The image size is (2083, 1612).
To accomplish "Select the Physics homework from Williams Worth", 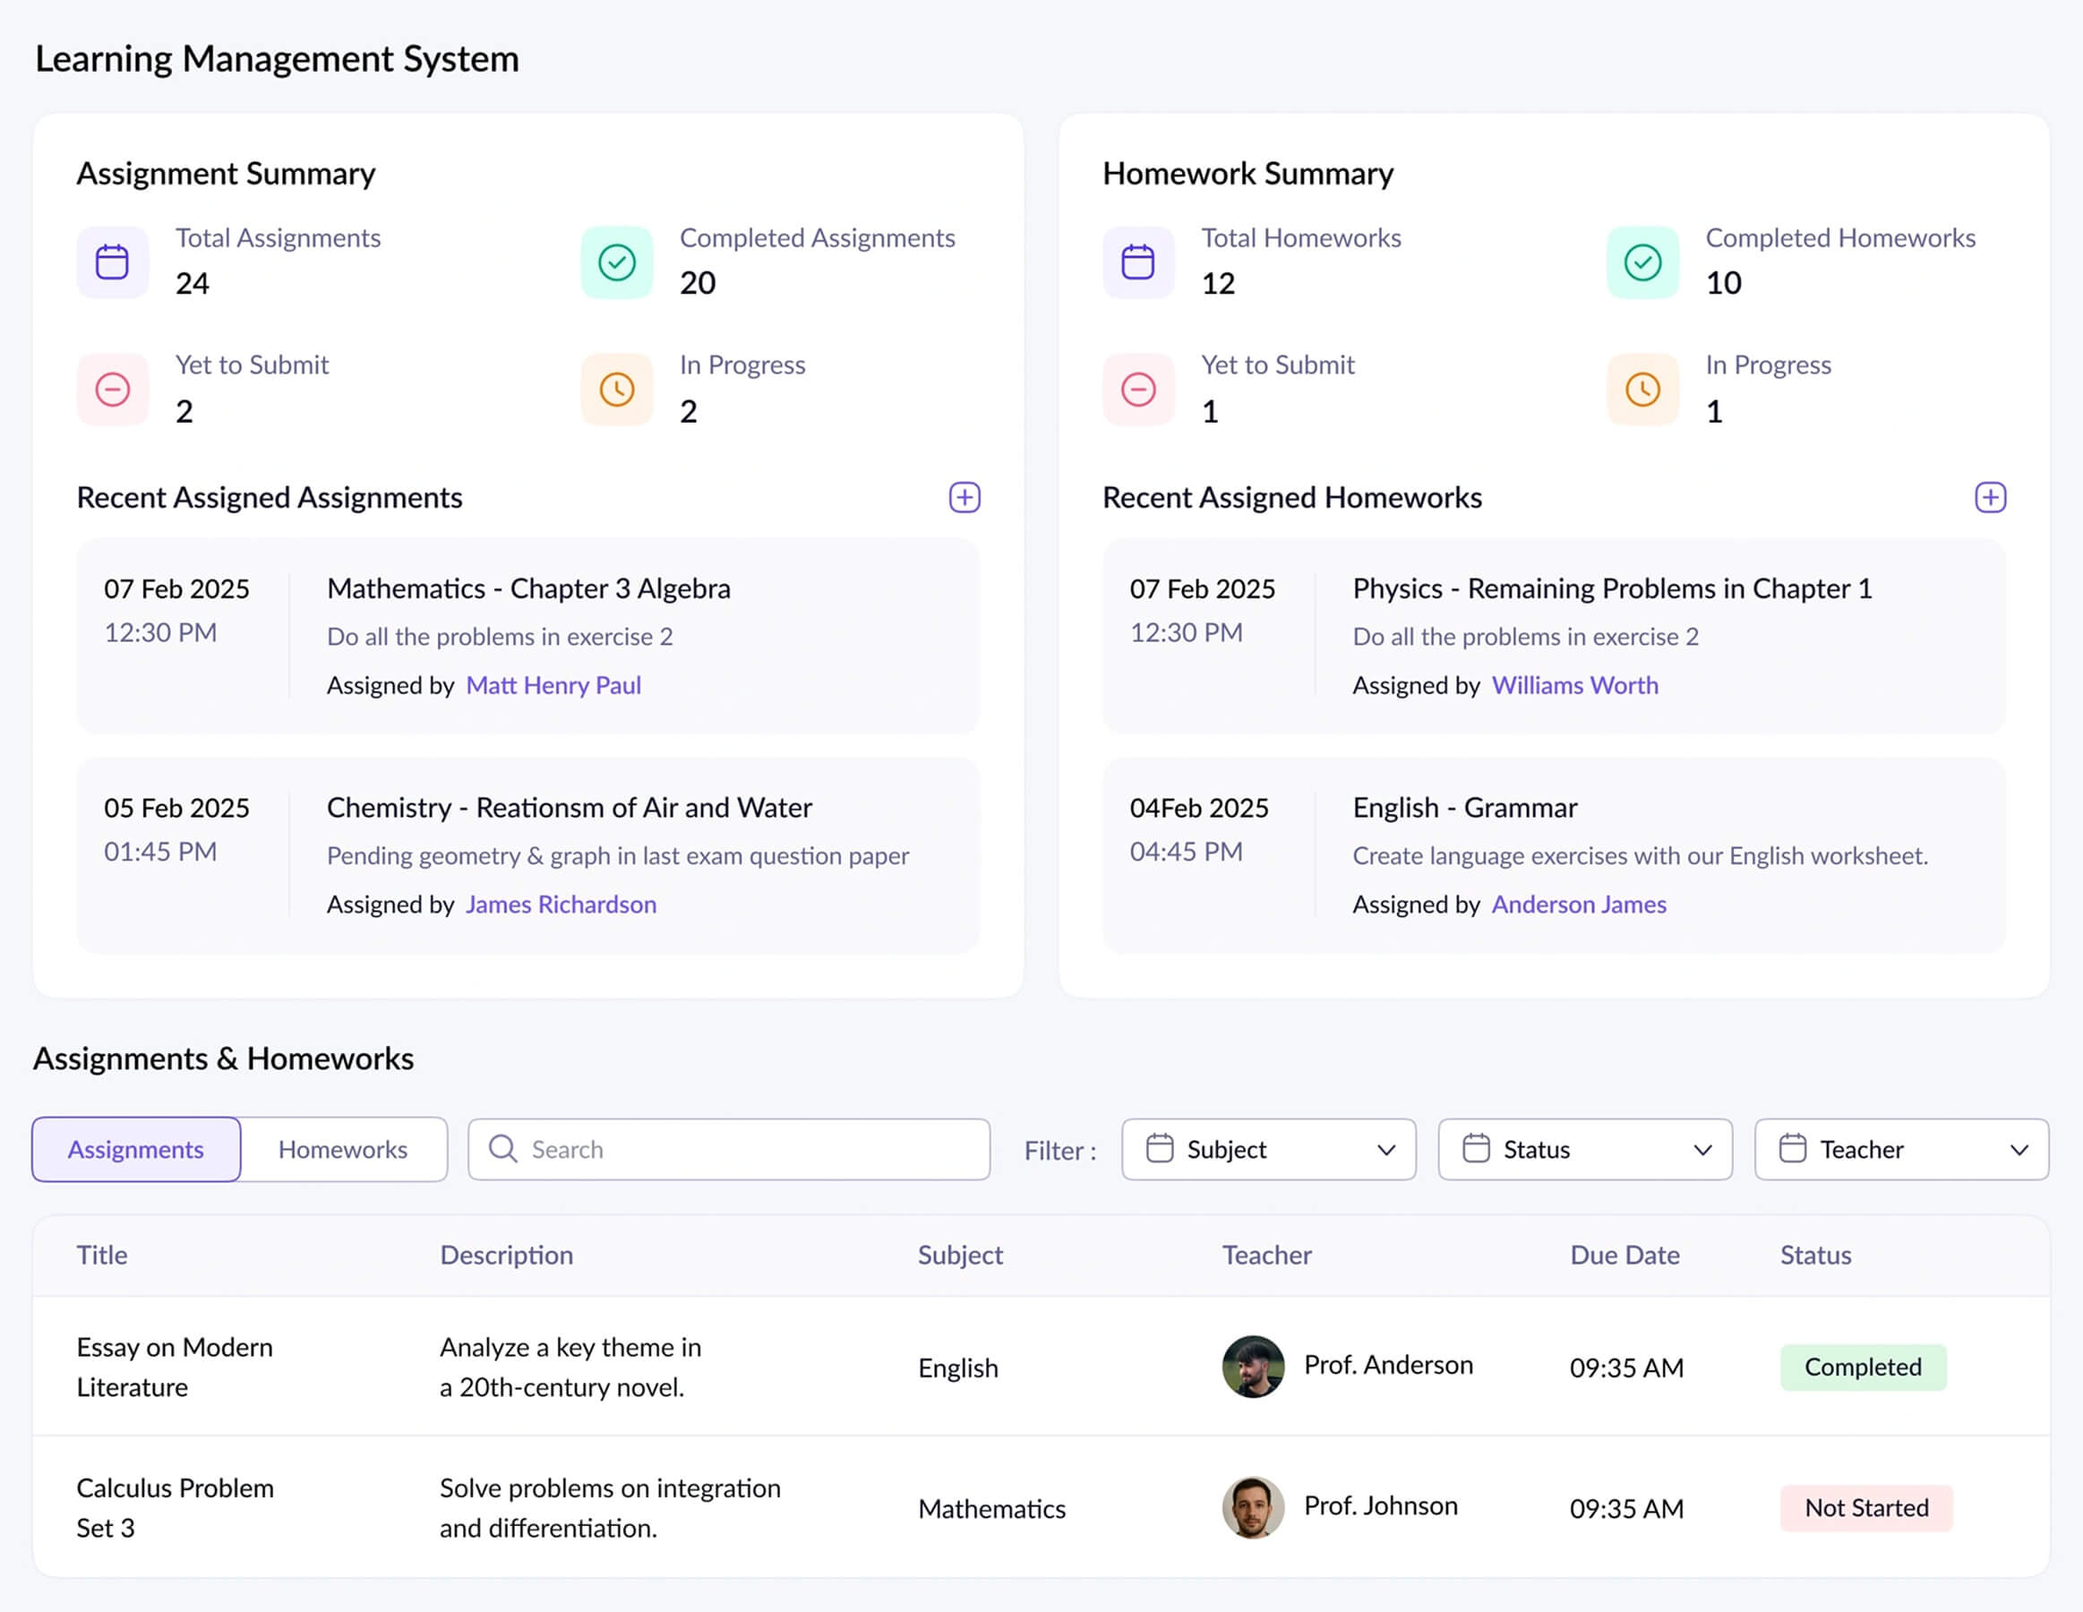I will pos(1611,588).
